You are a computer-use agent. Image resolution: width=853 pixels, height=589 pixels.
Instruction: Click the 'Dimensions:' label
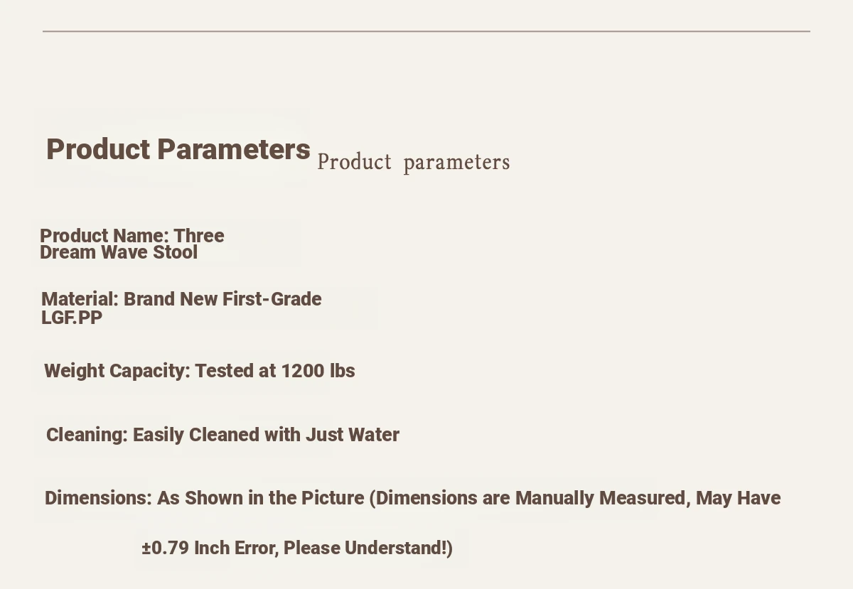pyautogui.click(x=98, y=498)
